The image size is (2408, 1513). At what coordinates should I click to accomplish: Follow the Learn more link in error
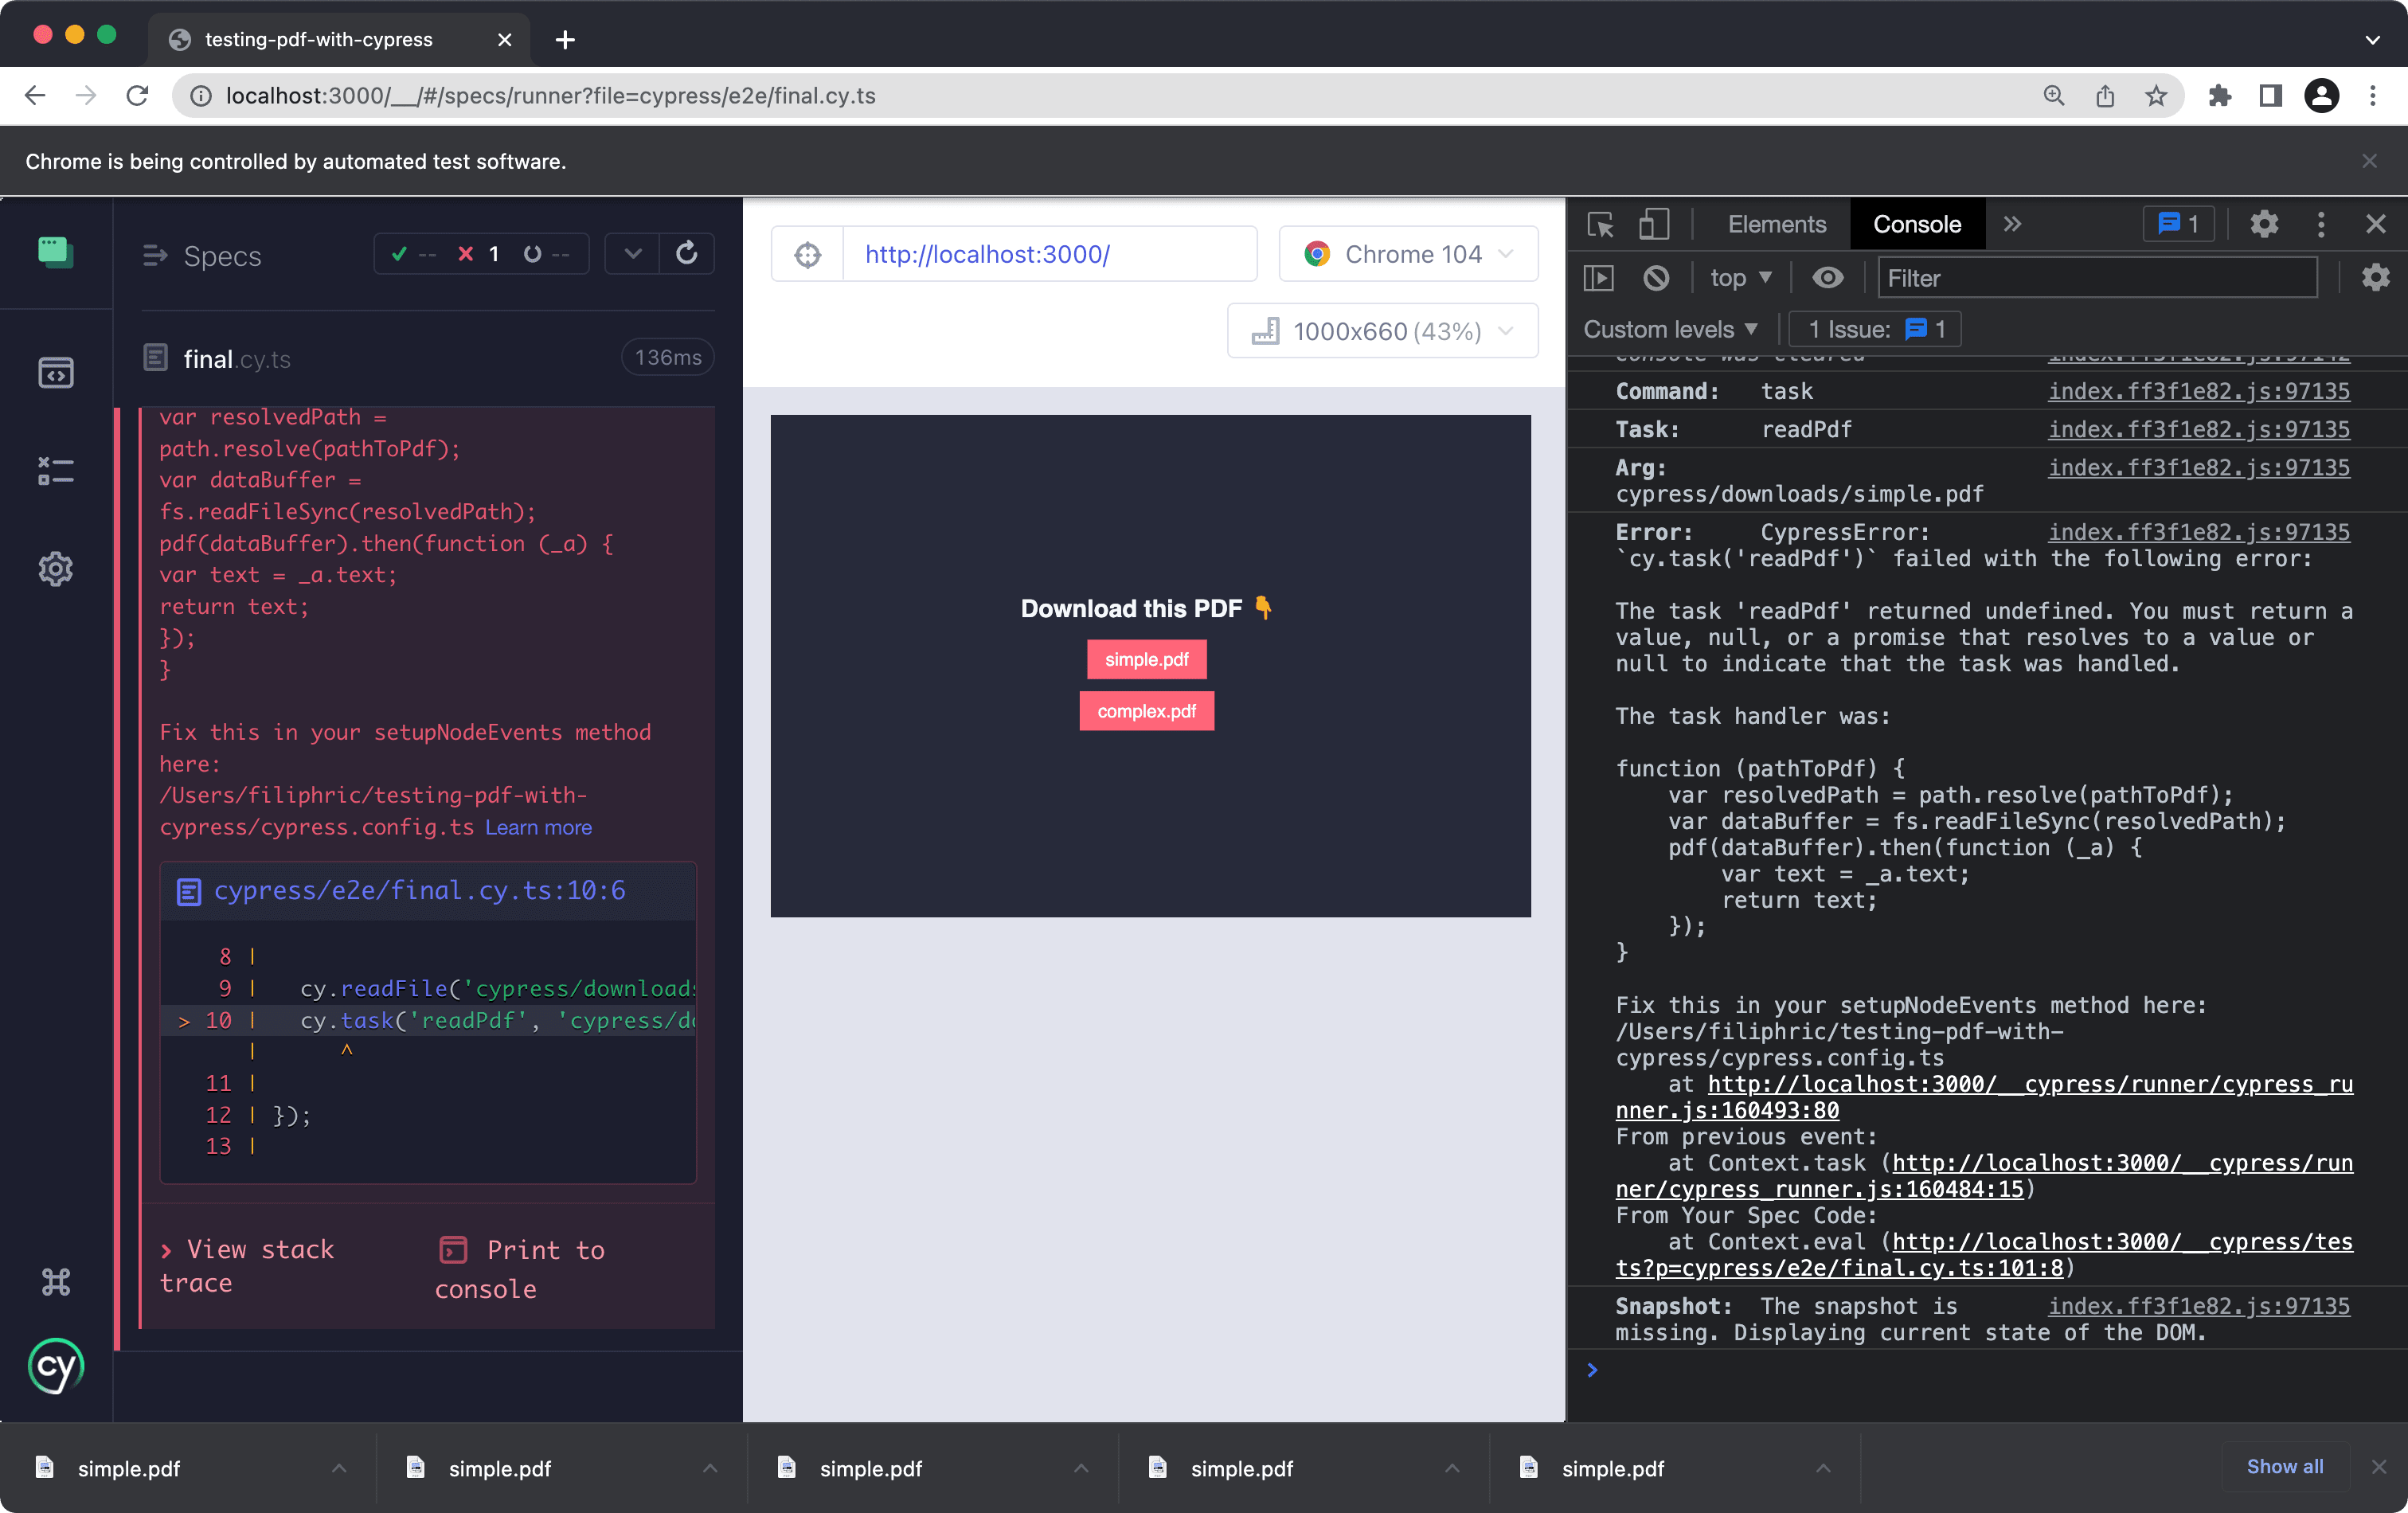click(x=538, y=827)
